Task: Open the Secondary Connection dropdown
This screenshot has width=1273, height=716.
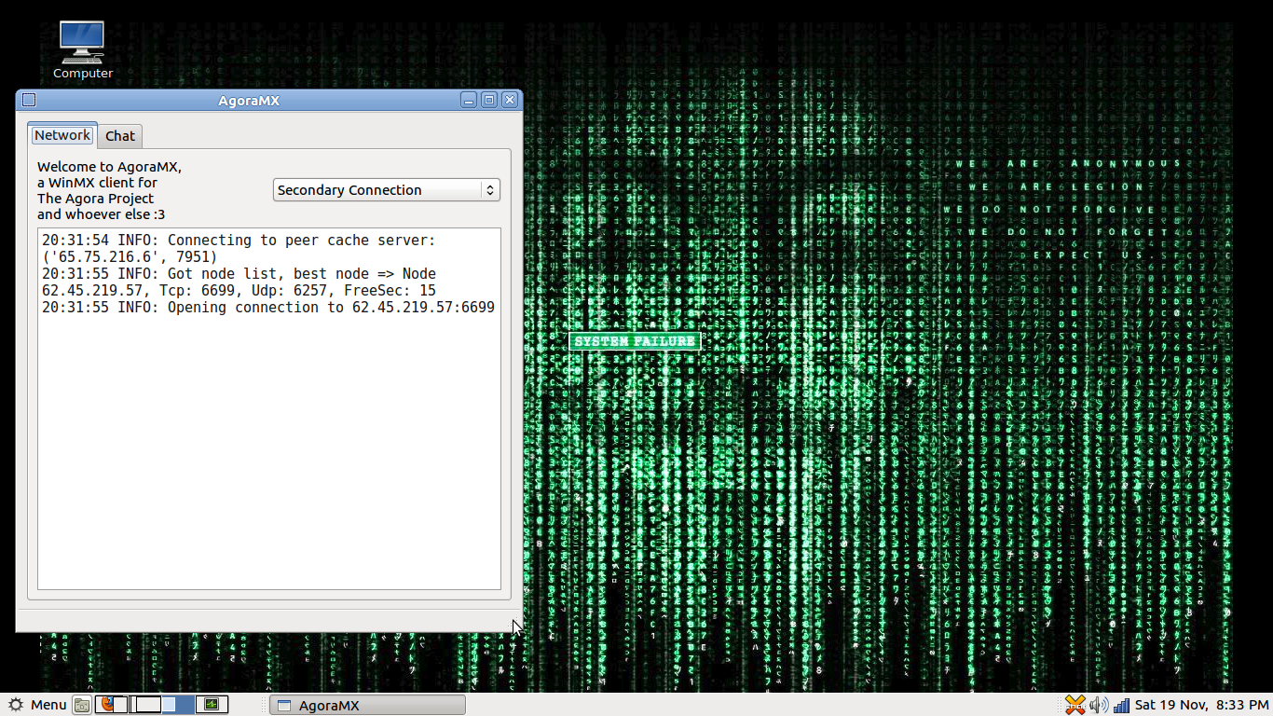Action: [387, 190]
